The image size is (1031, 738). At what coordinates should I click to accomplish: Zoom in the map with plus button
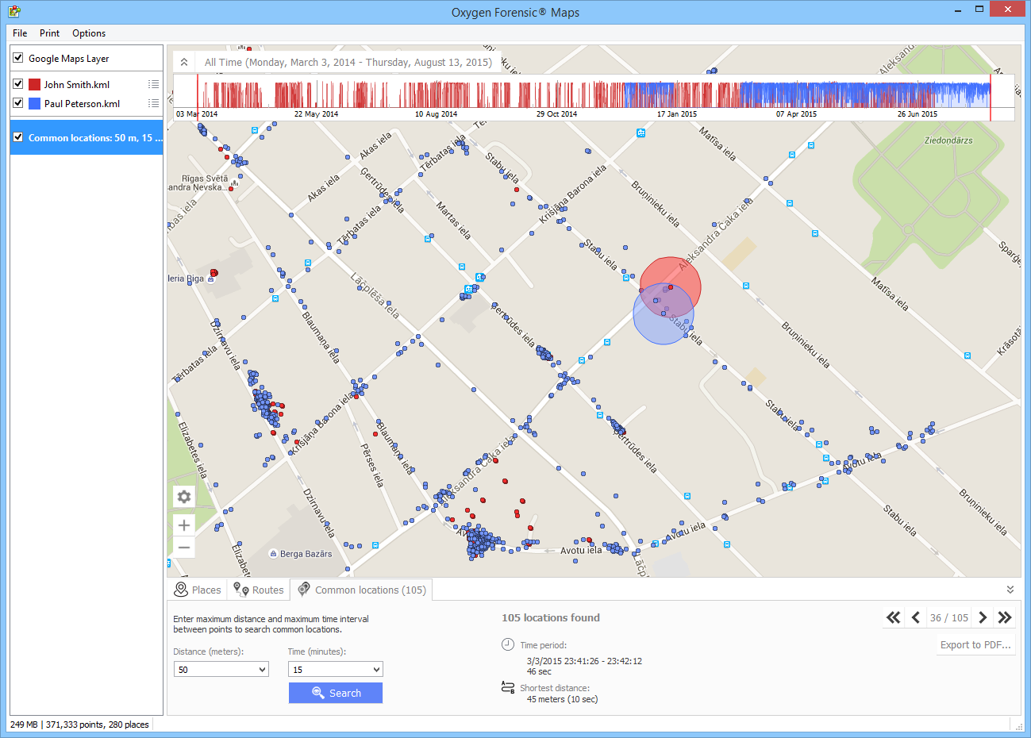pyautogui.click(x=184, y=525)
